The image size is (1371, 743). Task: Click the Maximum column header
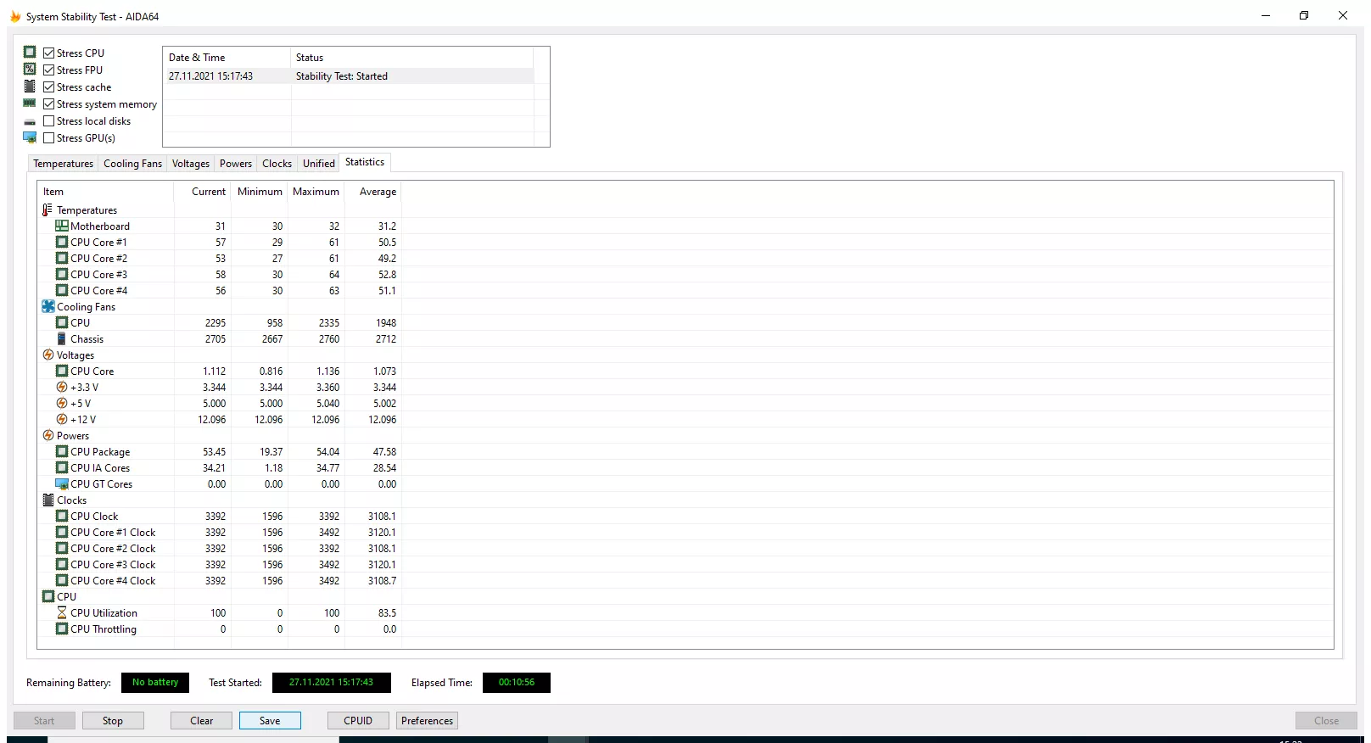[316, 192]
